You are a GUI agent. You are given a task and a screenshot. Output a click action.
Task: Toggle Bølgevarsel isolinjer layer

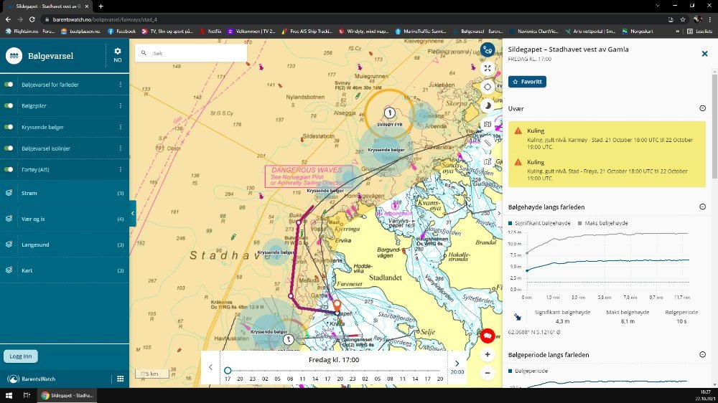pos(9,148)
